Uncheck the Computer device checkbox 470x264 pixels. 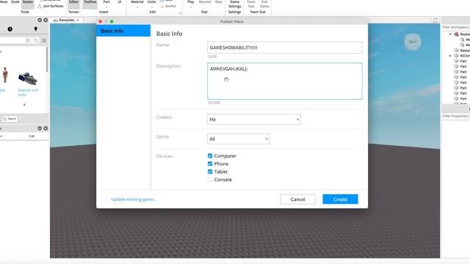(x=210, y=156)
